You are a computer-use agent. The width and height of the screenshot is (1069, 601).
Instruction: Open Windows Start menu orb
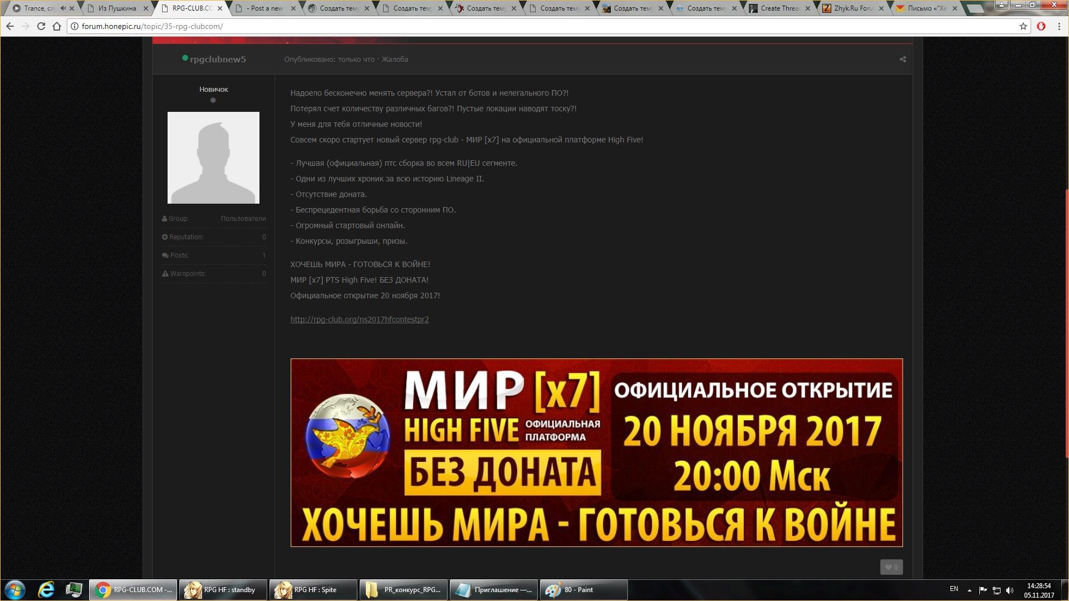tap(15, 590)
